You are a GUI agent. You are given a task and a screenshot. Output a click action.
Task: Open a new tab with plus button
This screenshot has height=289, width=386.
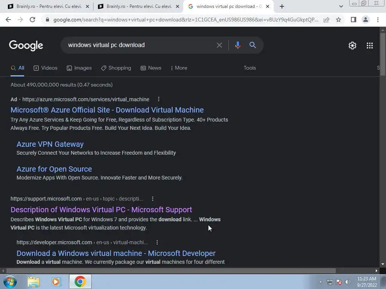coord(282,7)
